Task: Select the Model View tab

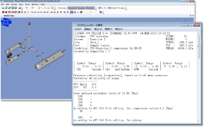Action: coord(9,16)
